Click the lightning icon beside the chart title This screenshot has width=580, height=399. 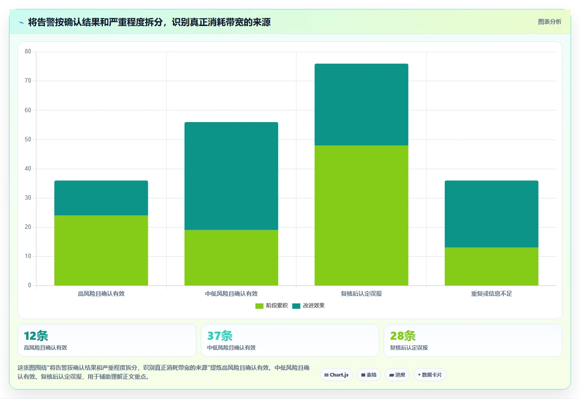coord(21,22)
